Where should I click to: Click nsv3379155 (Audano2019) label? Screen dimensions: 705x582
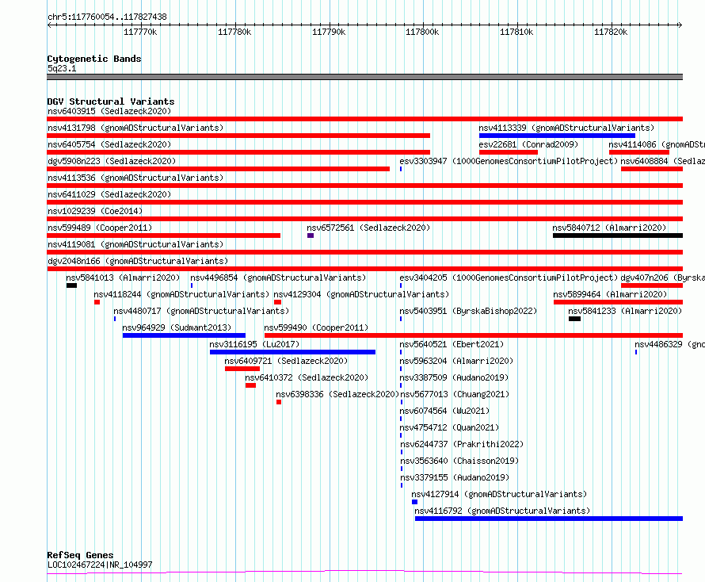(x=454, y=477)
